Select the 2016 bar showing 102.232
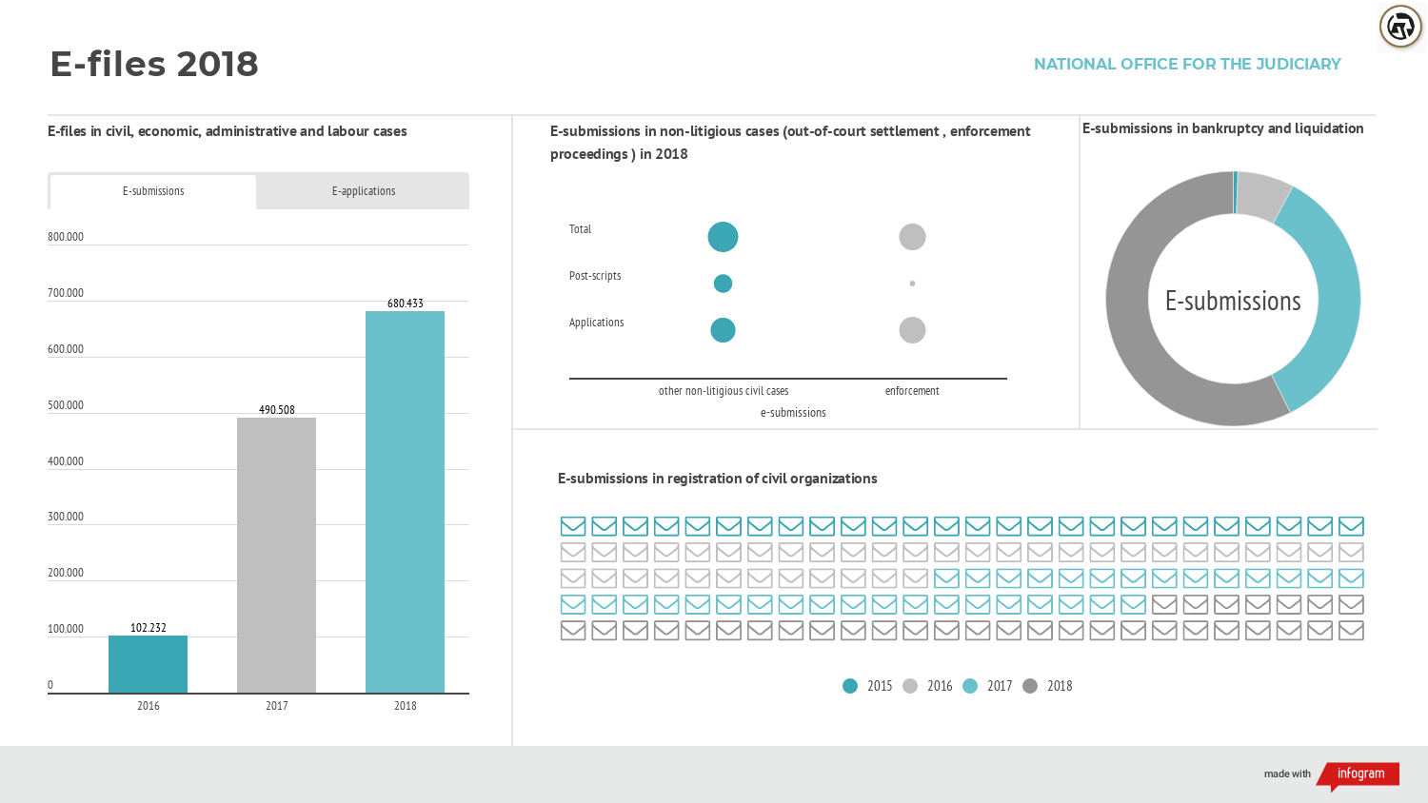Screen dimensions: 1428x803 (148, 664)
